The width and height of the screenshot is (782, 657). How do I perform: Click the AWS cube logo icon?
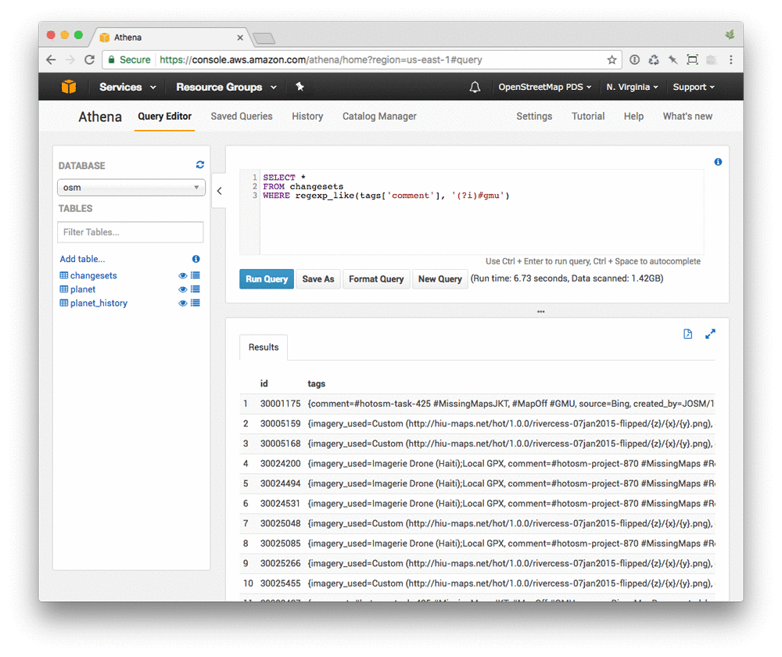(x=69, y=87)
